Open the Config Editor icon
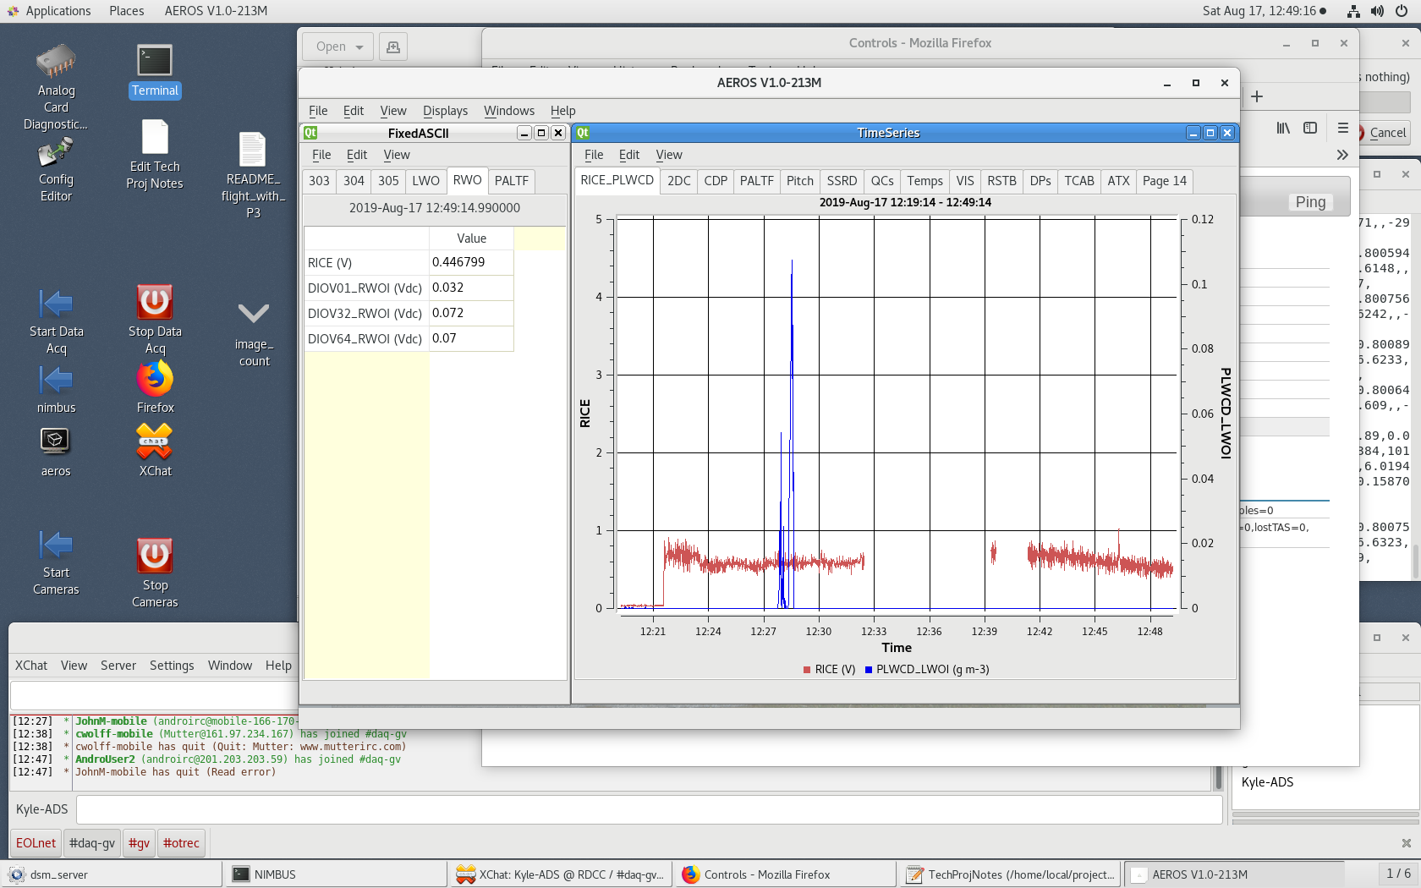 pyautogui.click(x=56, y=154)
